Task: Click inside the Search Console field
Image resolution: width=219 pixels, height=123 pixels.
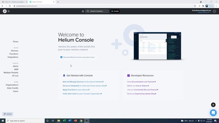Action: 97,11
